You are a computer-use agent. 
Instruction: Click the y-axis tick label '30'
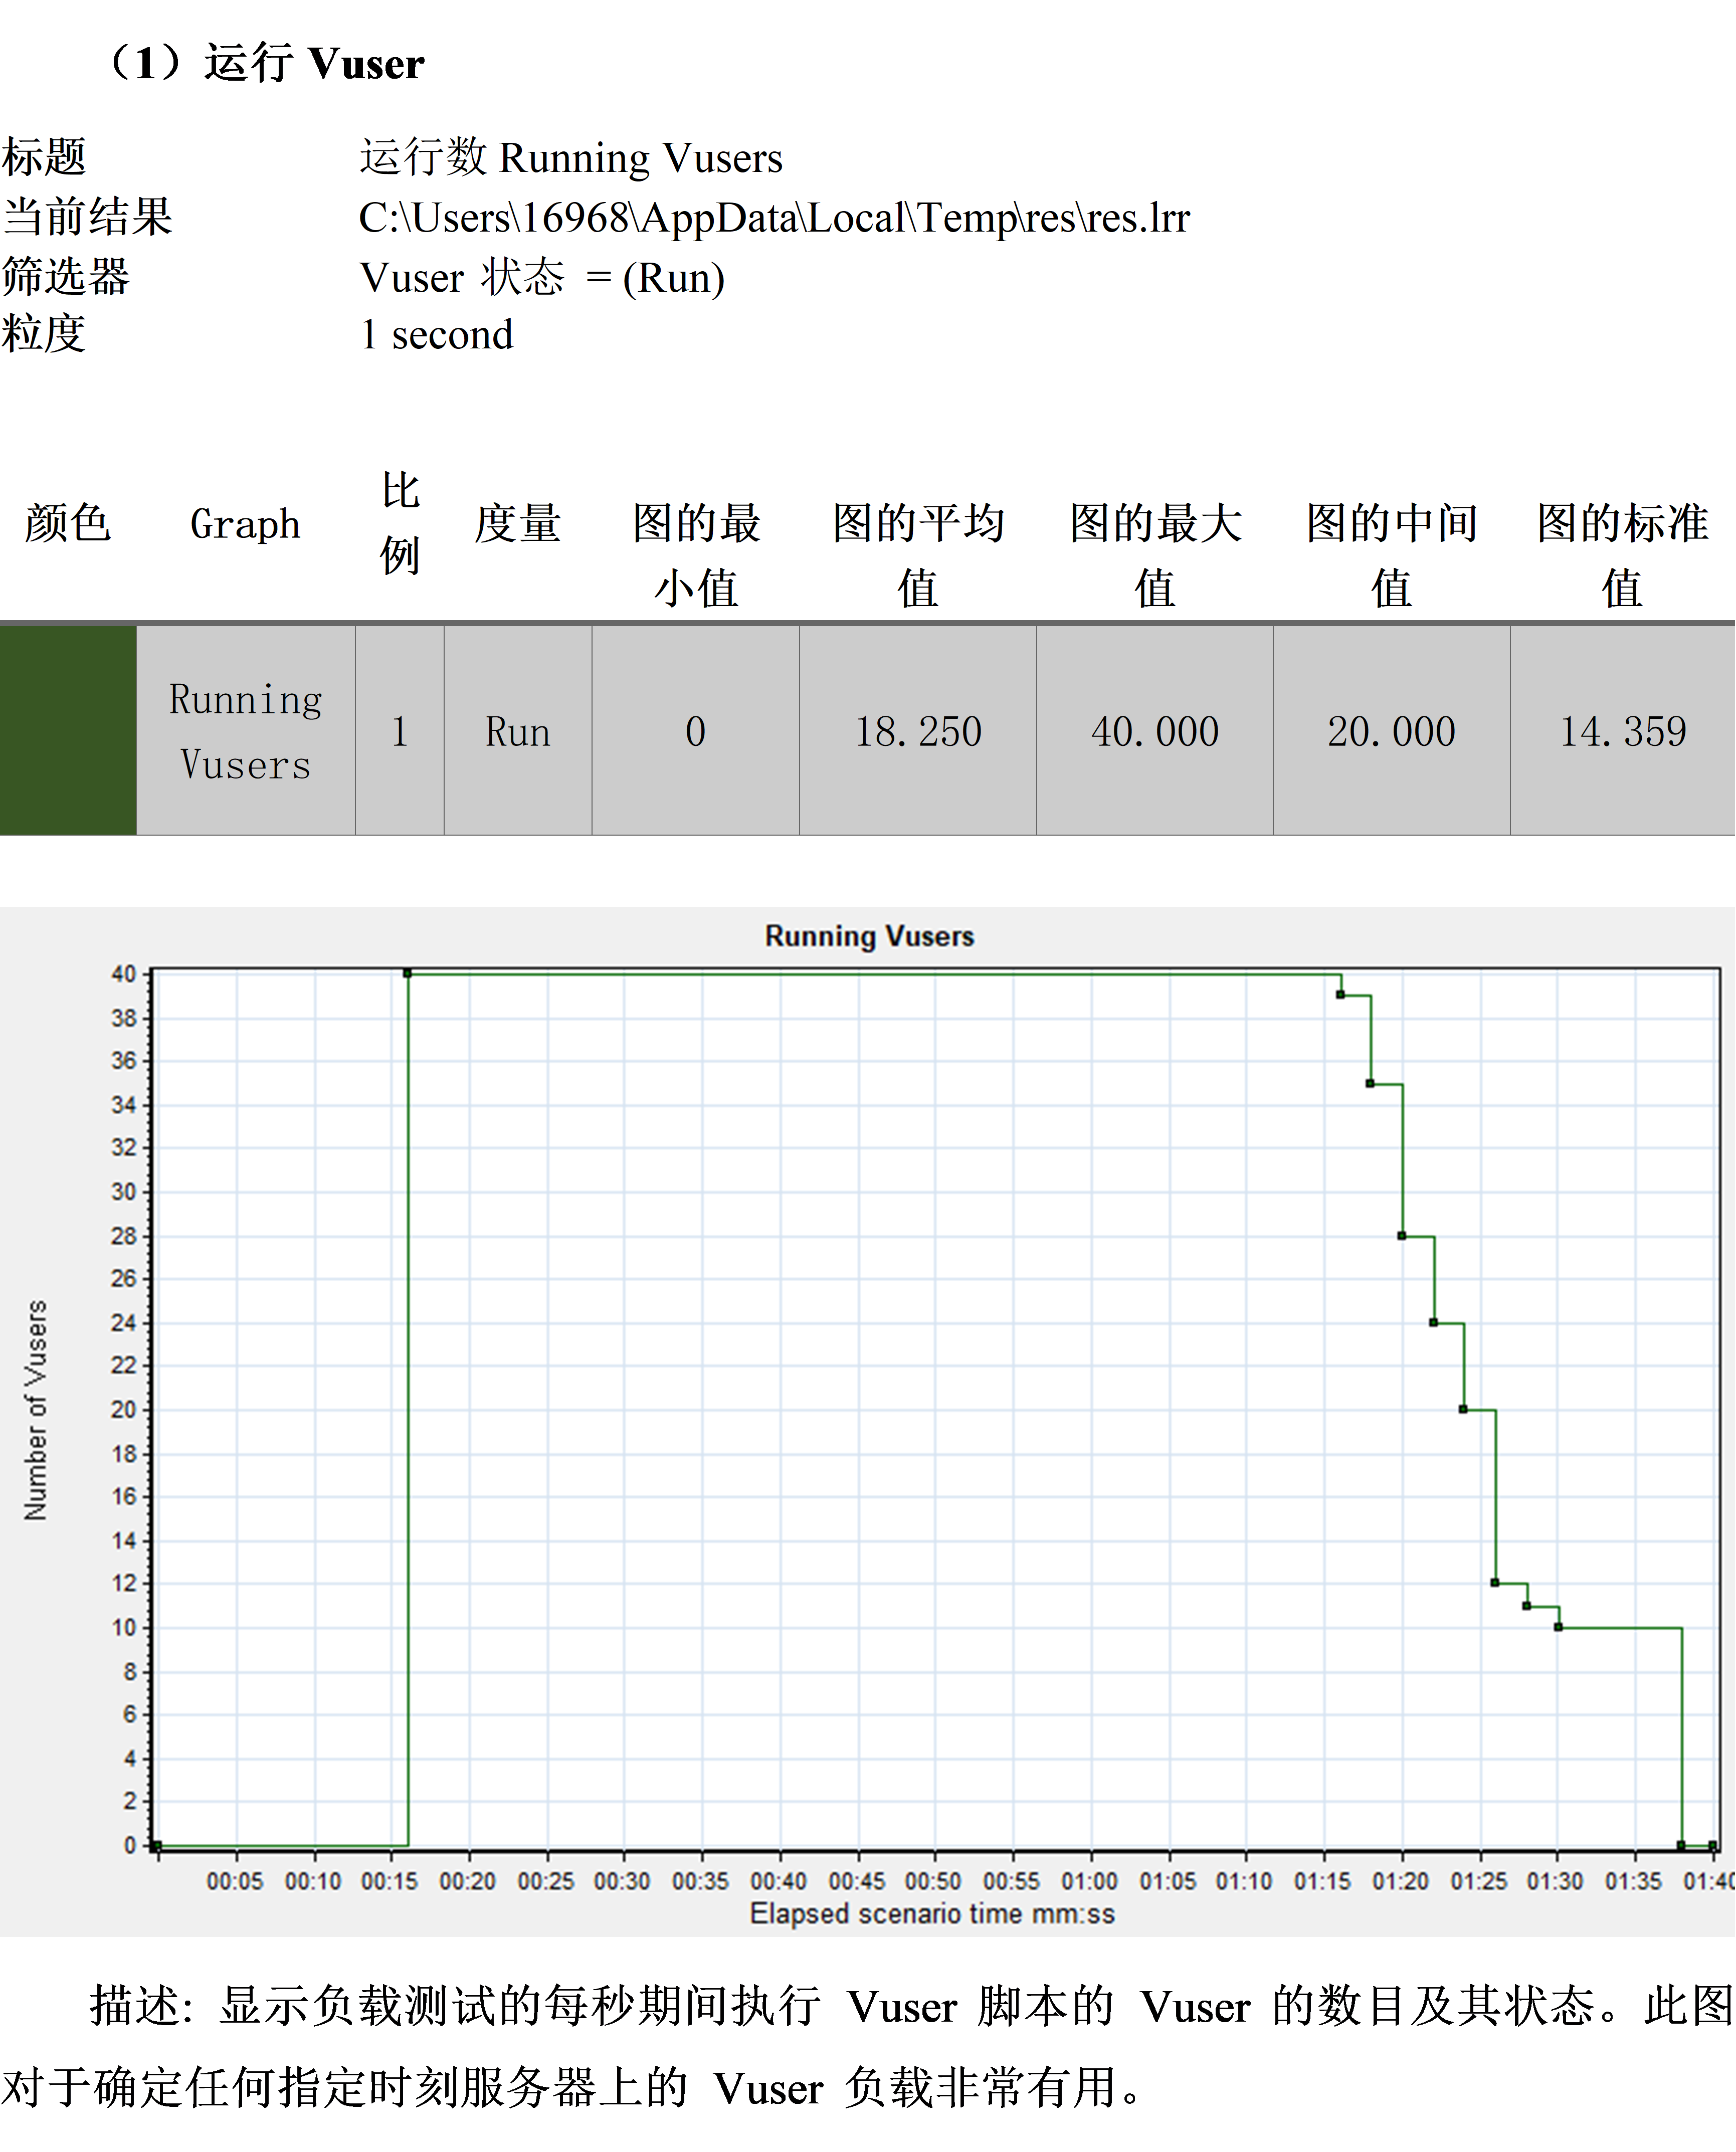(x=123, y=1192)
